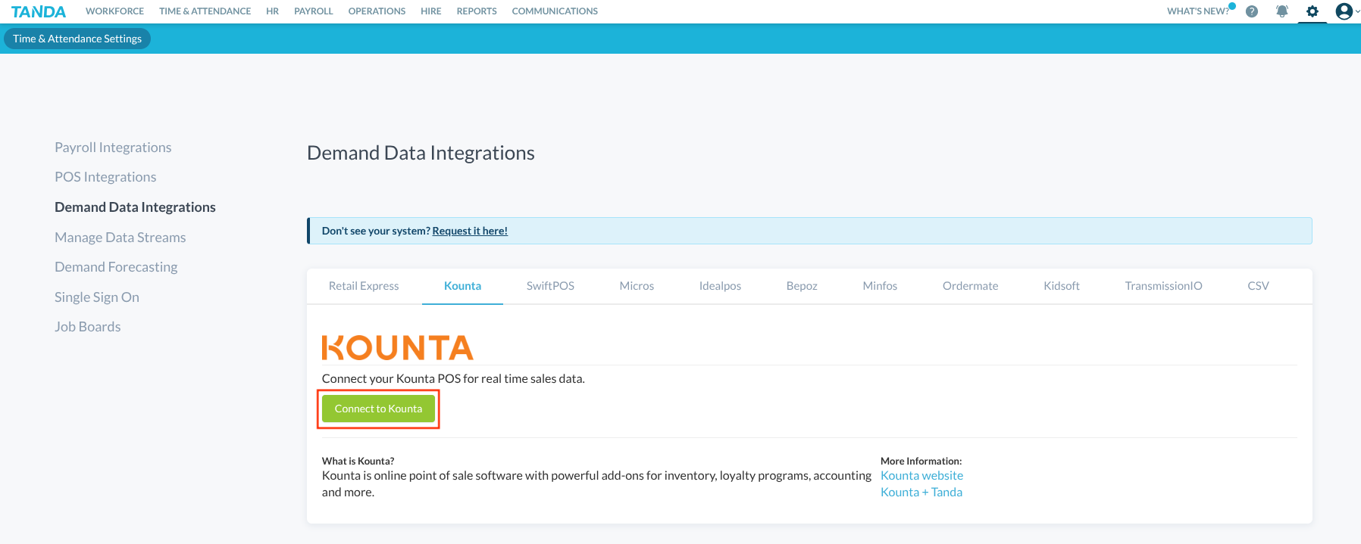Viewport: 1361px width, 544px height.
Task: Go to Payroll Integrations
Action: (x=113, y=148)
